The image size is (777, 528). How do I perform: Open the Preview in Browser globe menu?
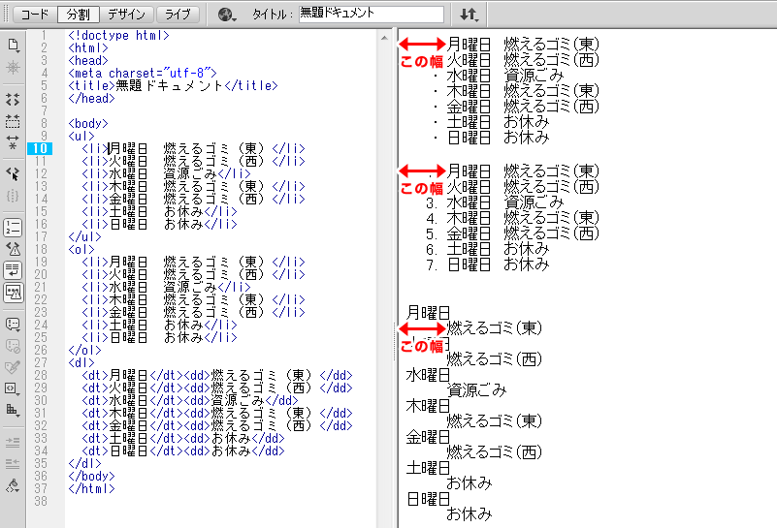pyautogui.click(x=227, y=15)
